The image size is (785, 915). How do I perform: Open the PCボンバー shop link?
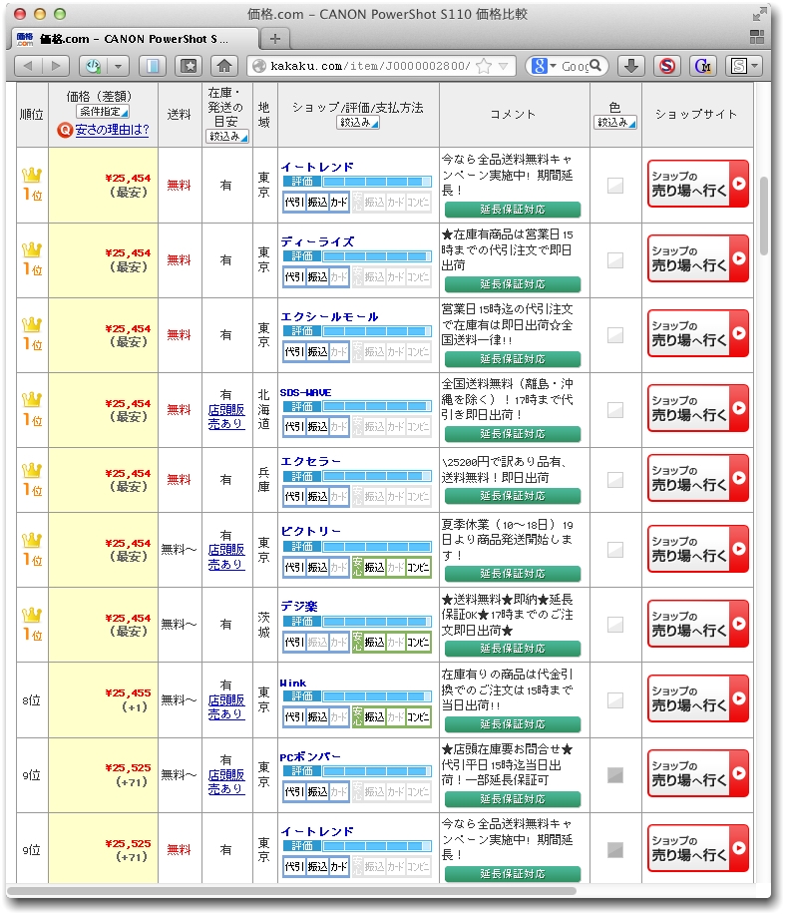click(310, 757)
